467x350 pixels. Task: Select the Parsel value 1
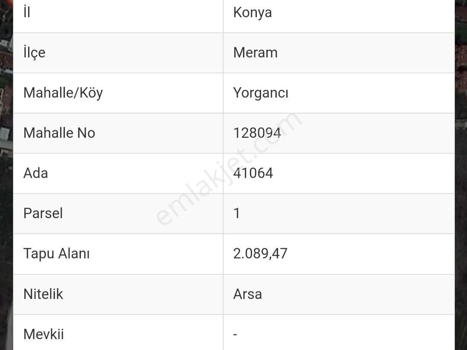tap(237, 213)
